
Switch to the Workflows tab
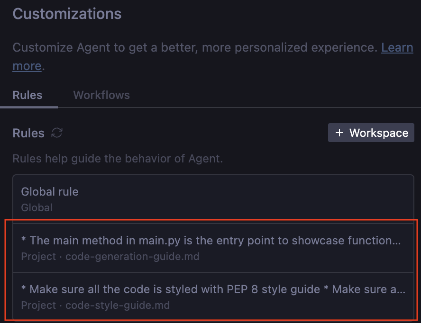pos(101,95)
